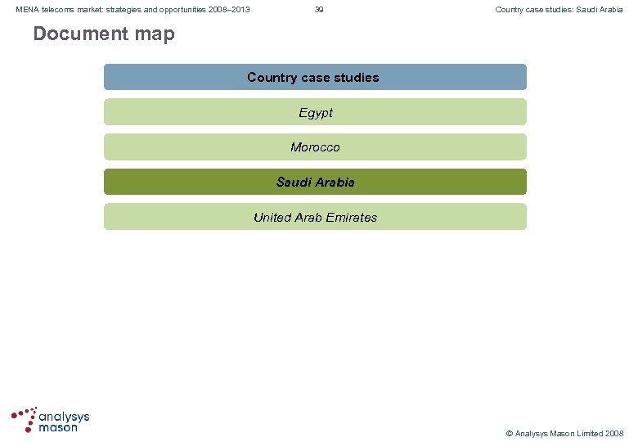Click the Country case studies: Saudi Arabia header

[559, 9]
